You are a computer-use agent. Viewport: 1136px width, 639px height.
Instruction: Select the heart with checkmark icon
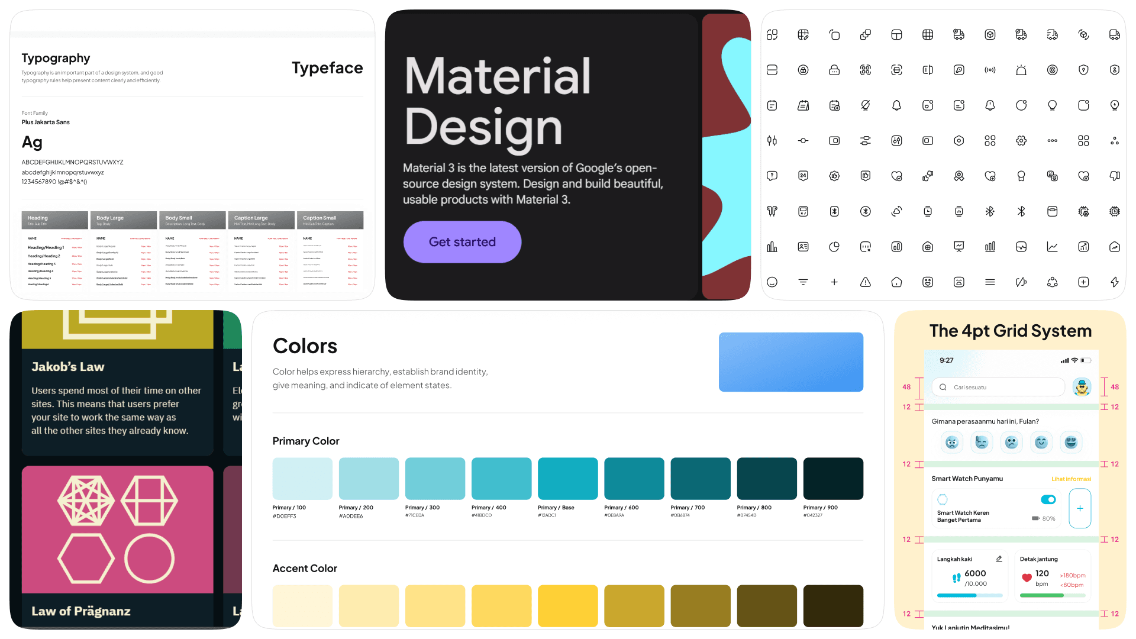(897, 176)
